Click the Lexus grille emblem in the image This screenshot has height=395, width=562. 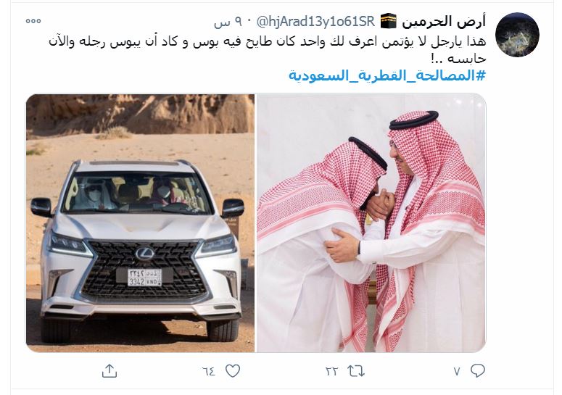click(x=145, y=254)
